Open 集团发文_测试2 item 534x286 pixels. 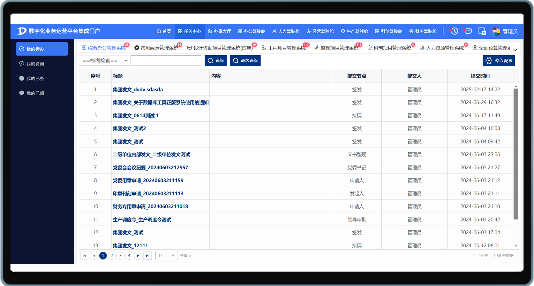click(x=129, y=128)
